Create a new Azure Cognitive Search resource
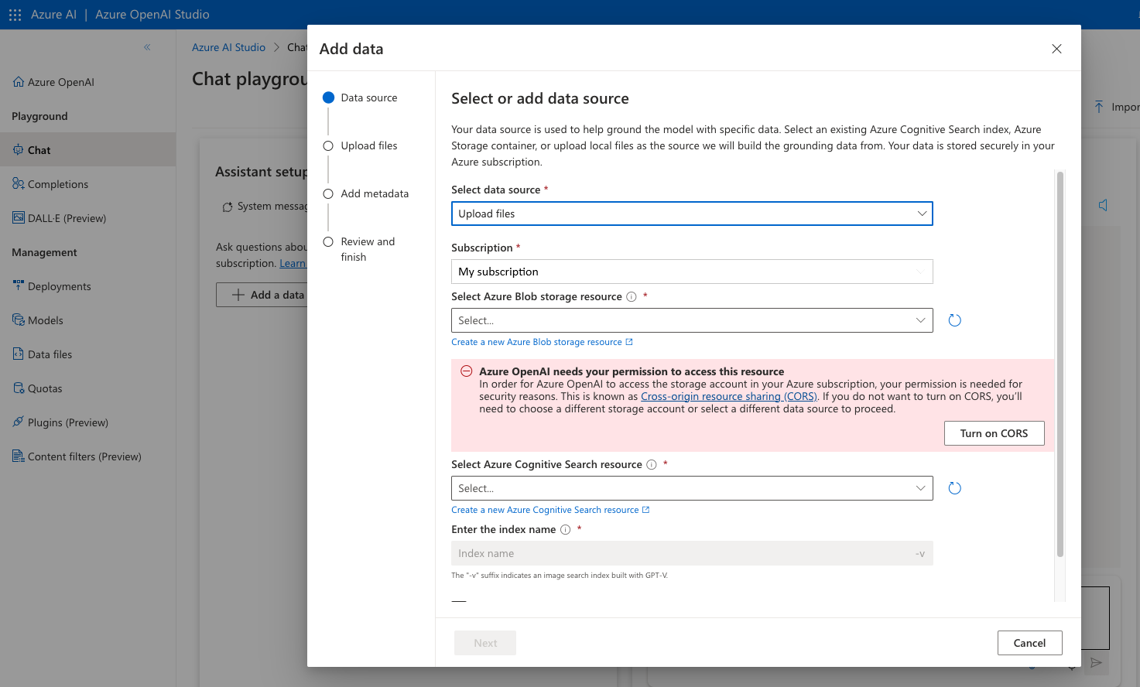This screenshot has width=1140, height=687. pyautogui.click(x=550, y=510)
